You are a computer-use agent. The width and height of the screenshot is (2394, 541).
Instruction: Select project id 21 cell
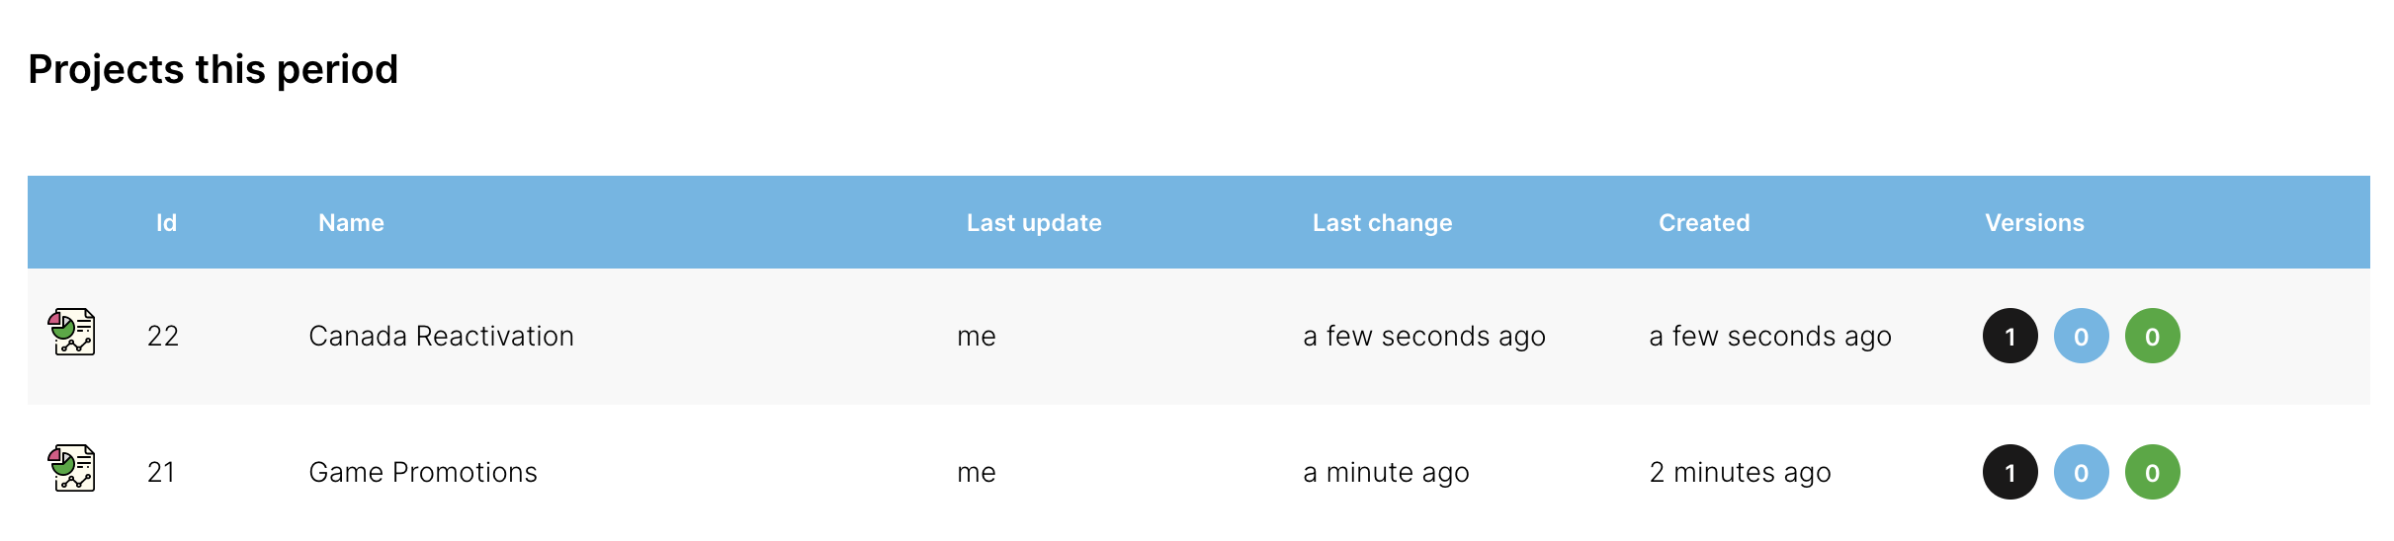tap(161, 473)
